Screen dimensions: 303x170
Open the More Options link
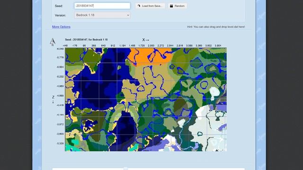tap(61, 27)
